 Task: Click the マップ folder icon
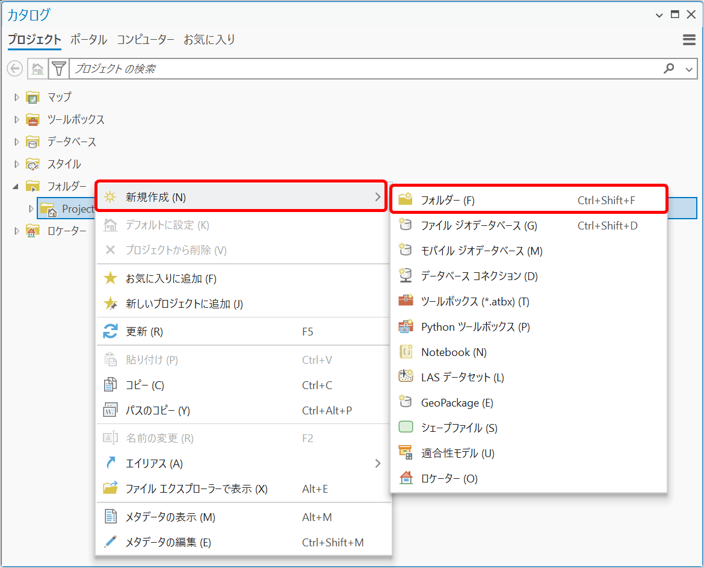pyautogui.click(x=32, y=97)
